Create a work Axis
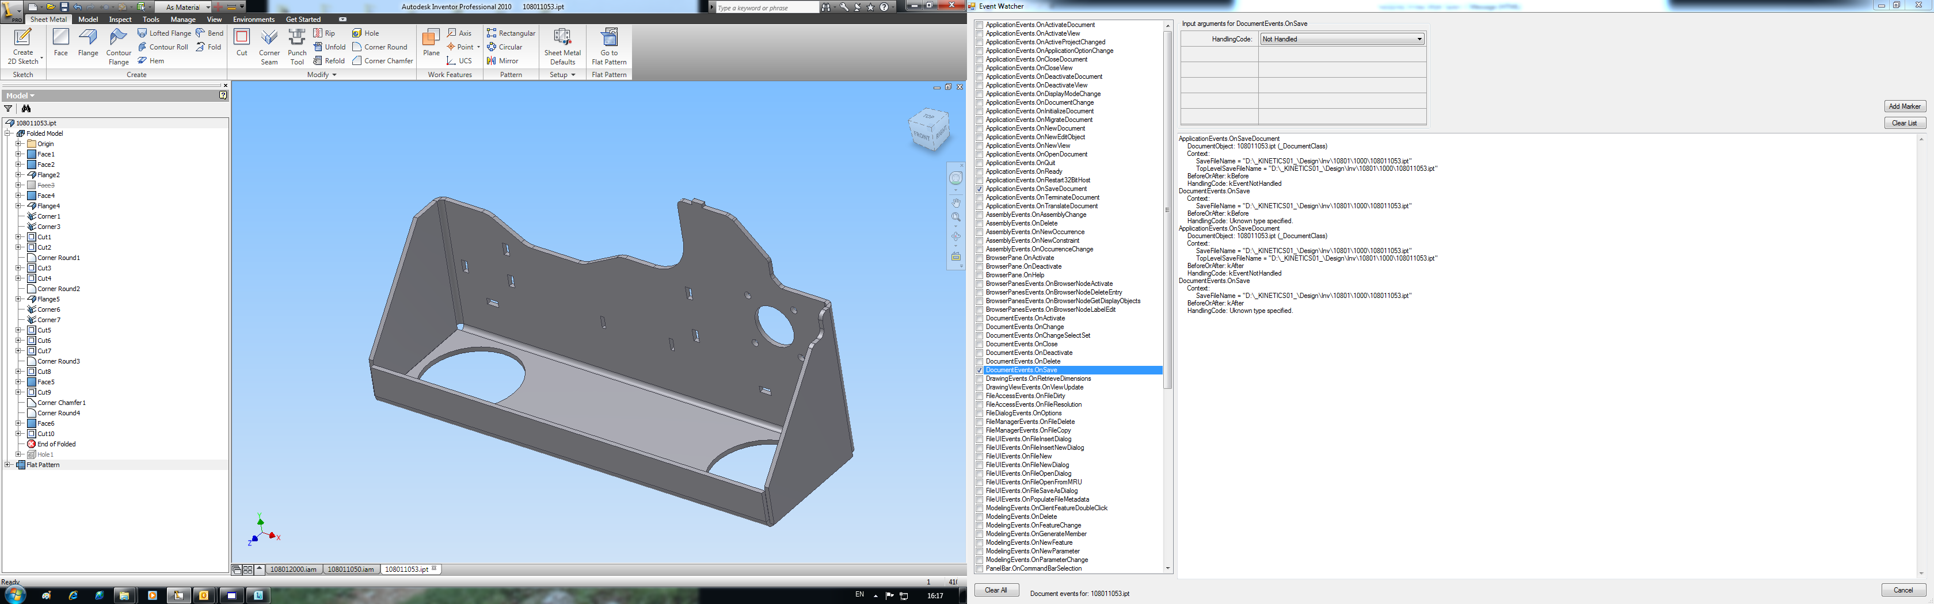The image size is (1934, 604). pos(459,33)
